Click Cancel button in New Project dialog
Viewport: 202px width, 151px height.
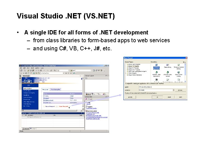[x=169, y=97]
